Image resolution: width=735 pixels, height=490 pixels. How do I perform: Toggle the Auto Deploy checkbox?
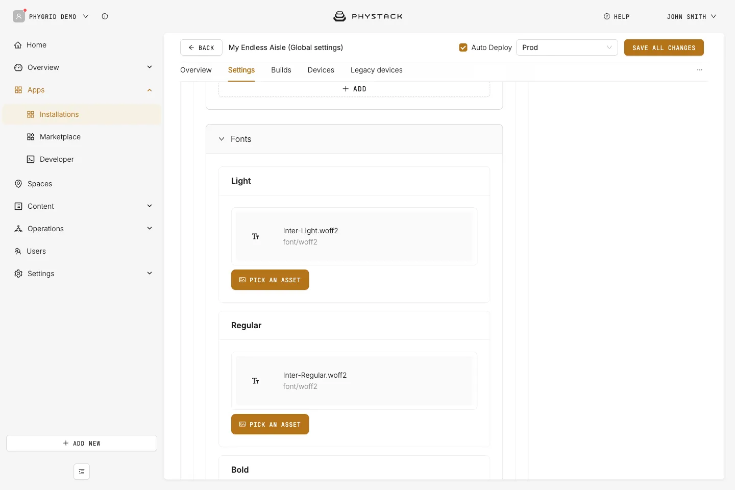coord(463,47)
